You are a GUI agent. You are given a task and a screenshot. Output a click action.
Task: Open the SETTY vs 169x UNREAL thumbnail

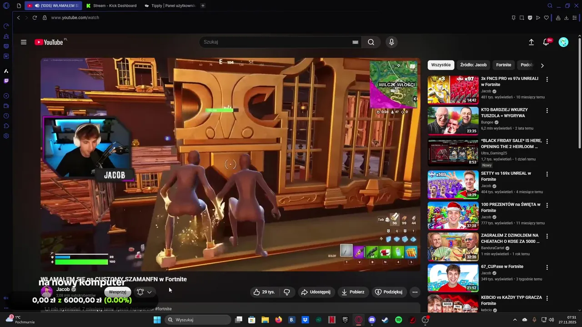453,184
